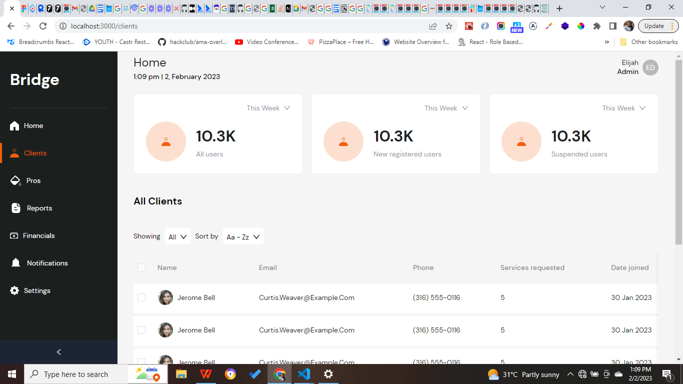Click the New registered users card icon

[343, 141]
